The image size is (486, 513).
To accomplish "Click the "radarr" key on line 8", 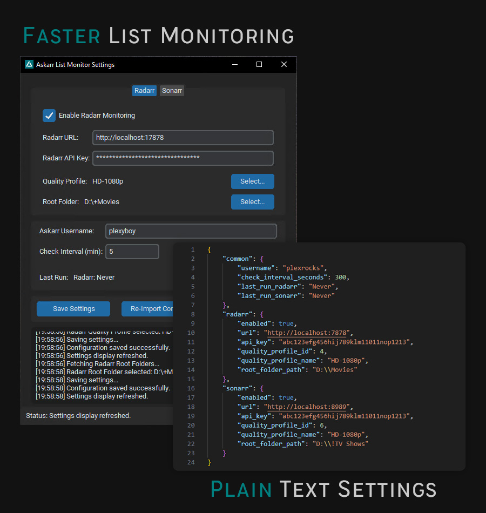I will pos(237,314).
